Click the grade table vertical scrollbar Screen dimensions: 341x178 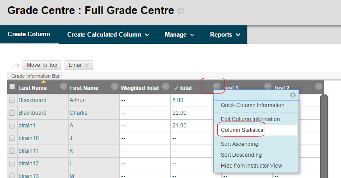click(x=324, y=136)
